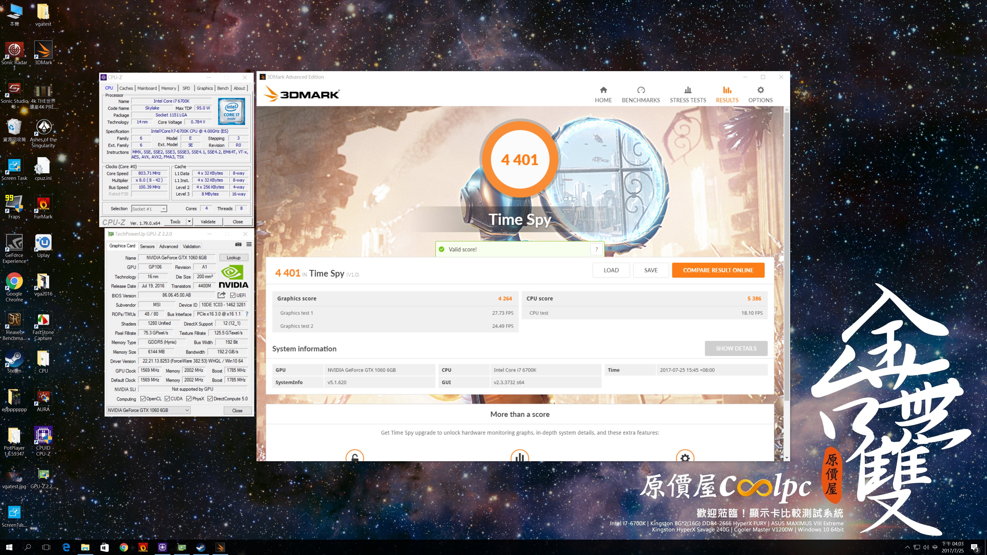
Task: Open Edge browser from taskbar
Action: pyautogui.click(x=66, y=547)
